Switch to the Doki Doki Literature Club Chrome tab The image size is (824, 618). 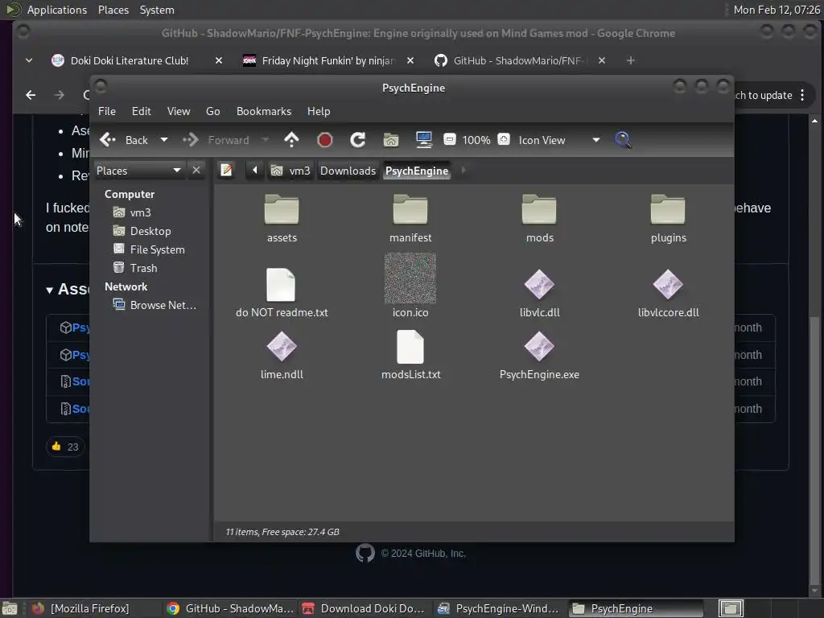130,60
